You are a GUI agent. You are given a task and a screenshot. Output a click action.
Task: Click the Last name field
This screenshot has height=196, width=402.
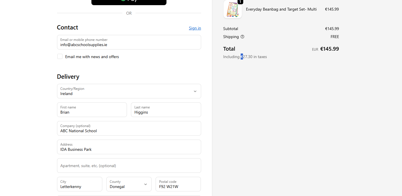(x=166, y=110)
